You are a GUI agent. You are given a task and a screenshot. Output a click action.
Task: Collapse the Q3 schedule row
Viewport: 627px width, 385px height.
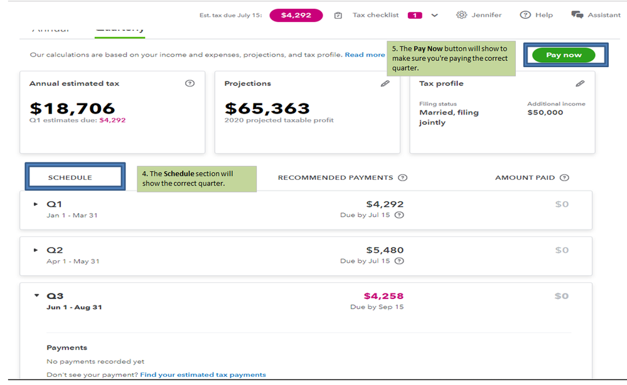coord(36,296)
